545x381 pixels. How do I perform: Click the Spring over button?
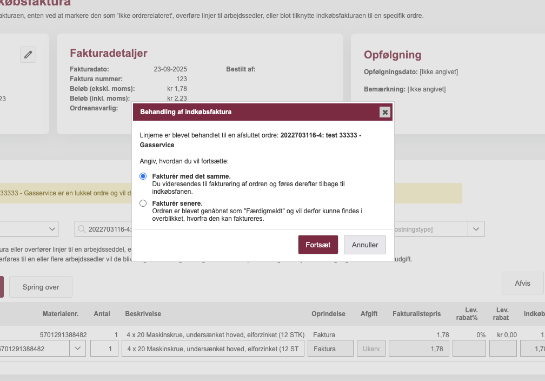[x=41, y=287]
